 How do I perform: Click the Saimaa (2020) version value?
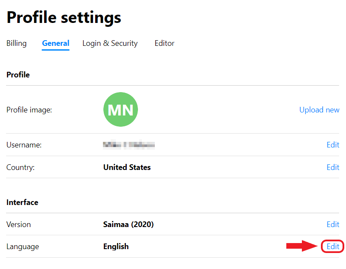pos(130,224)
